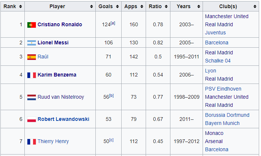The height and width of the screenshot is (156, 261).
Task: Click the sort arrows in Player header
Action: click(91, 7)
